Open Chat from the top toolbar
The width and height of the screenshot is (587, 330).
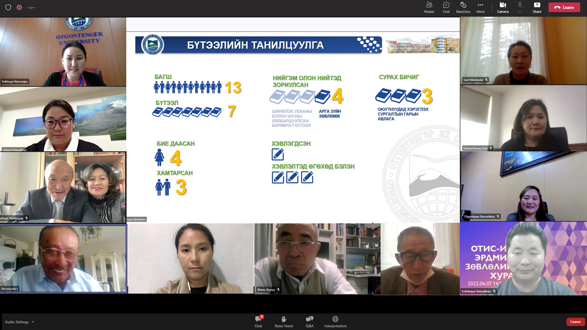click(446, 8)
